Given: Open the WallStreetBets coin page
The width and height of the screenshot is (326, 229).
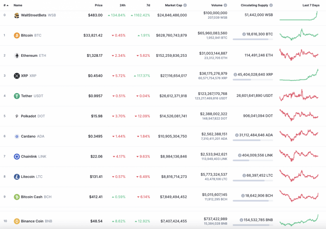Looking at the screenshot, I should [x=34, y=15].
